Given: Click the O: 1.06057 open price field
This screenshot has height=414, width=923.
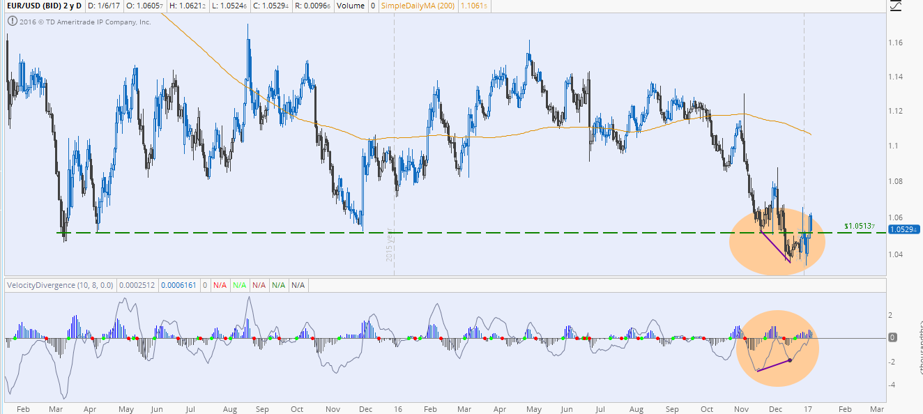Looking at the screenshot, I should click(x=143, y=6).
